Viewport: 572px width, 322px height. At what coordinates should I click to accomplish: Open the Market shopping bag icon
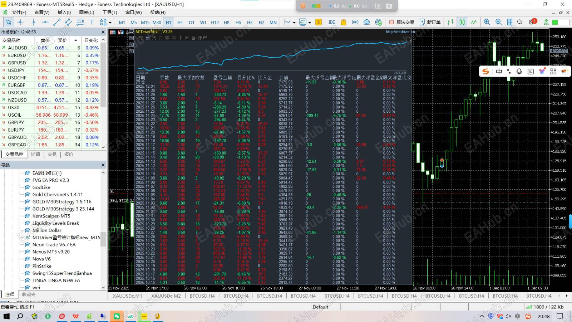pos(344,22)
